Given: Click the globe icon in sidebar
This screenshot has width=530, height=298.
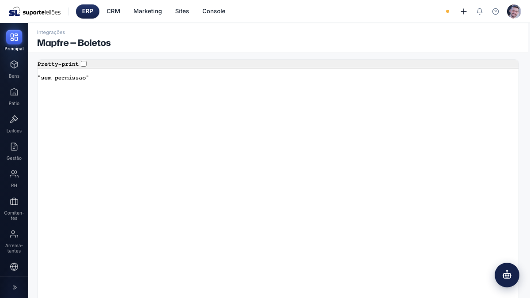Looking at the screenshot, I should click(14, 267).
